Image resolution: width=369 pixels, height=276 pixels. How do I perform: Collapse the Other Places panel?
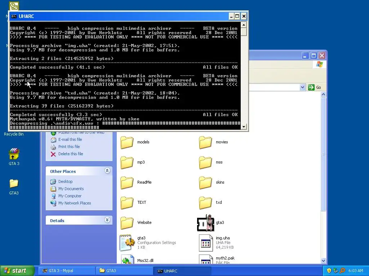107,171
